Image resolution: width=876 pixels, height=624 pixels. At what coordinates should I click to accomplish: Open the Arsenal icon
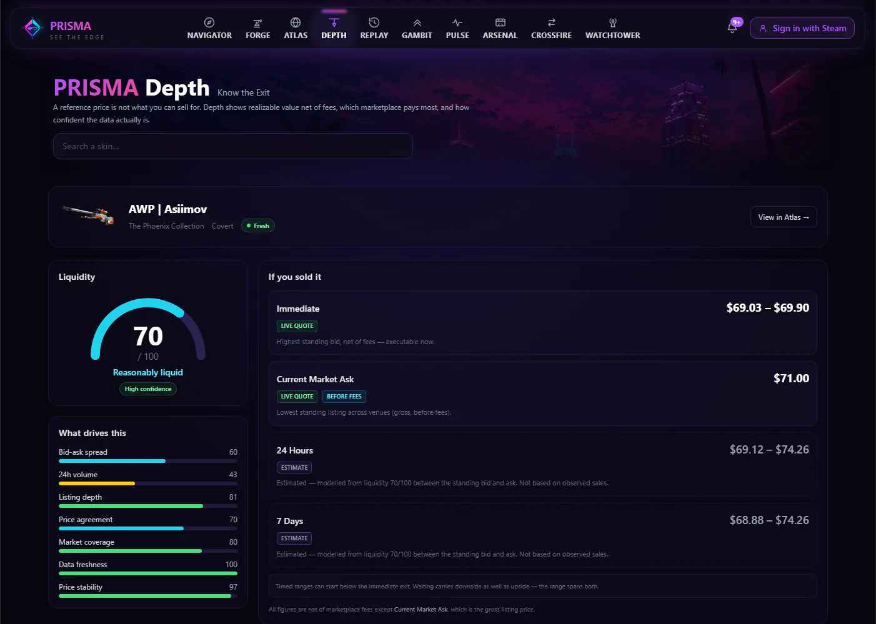pyautogui.click(x=500, y=22)
